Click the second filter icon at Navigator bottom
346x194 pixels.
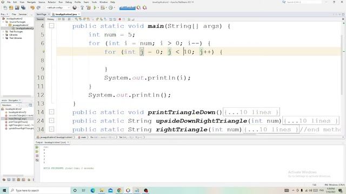[x=9, y=179]
